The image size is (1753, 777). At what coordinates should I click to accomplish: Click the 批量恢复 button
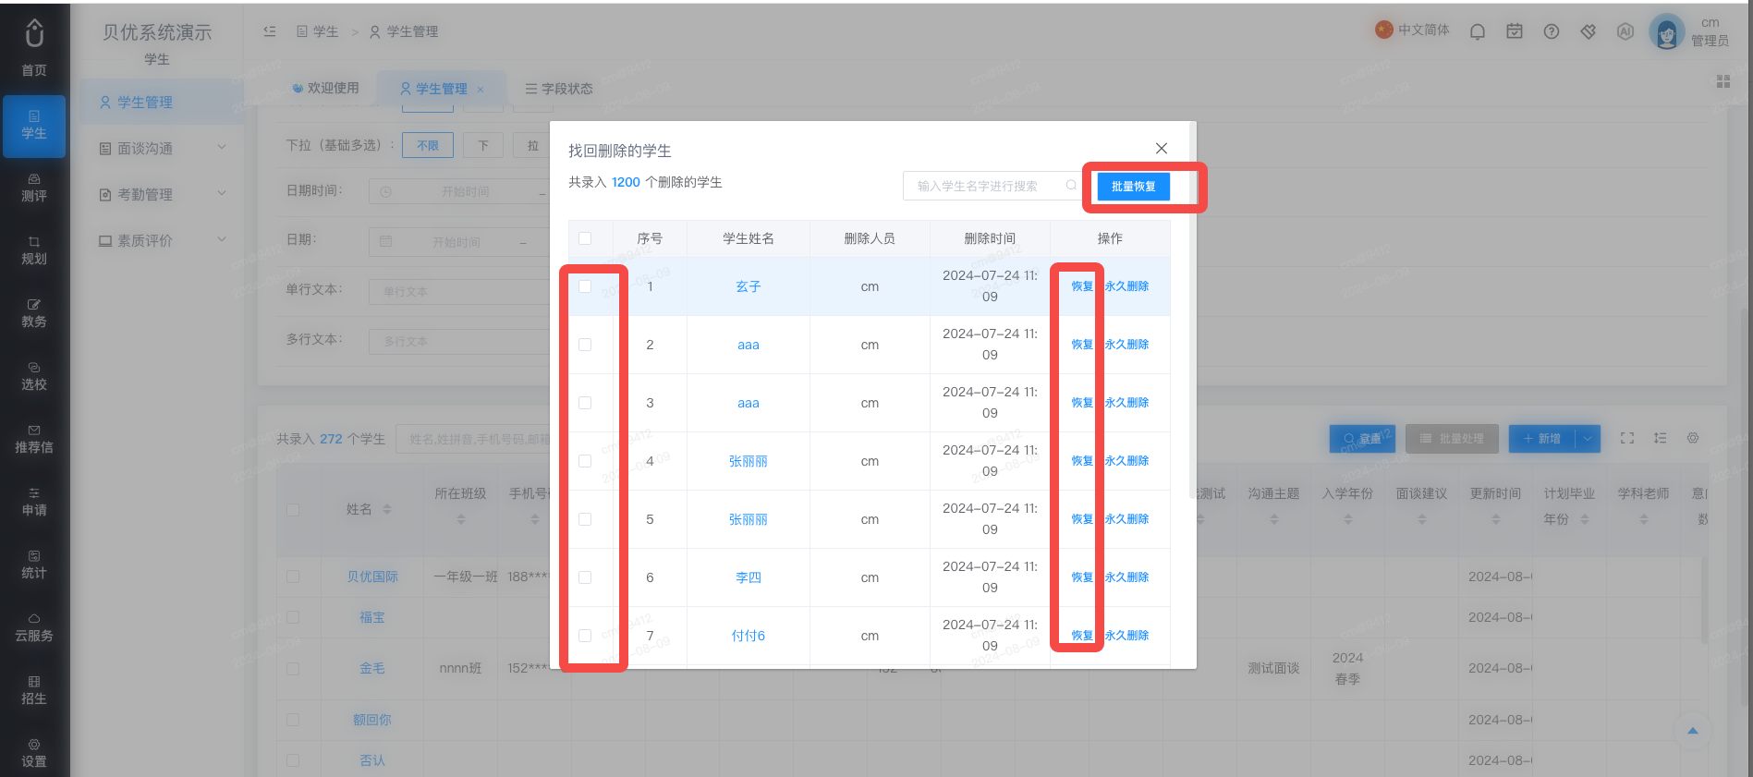(1134, 187)
